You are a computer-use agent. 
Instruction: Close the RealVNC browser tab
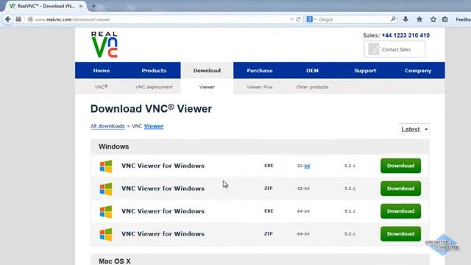coord(81,6)
